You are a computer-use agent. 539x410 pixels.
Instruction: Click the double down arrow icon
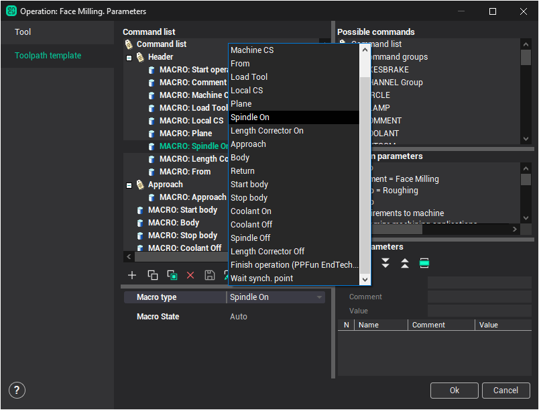(x=385, y=263)
